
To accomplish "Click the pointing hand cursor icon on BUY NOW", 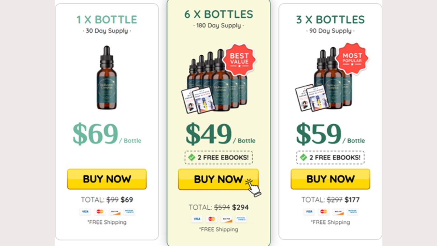I will [x=253, y=187].
